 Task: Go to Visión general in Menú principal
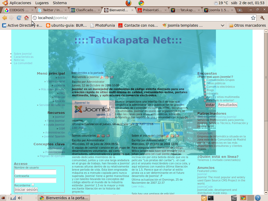coord(56,82)
